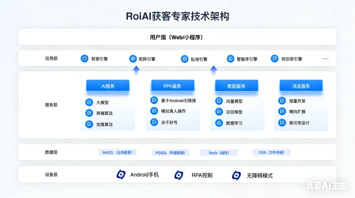The image size is (355, 198).
Task: Select the 矩阵引擎 icon in 应用层
Action: coord(133,59)
